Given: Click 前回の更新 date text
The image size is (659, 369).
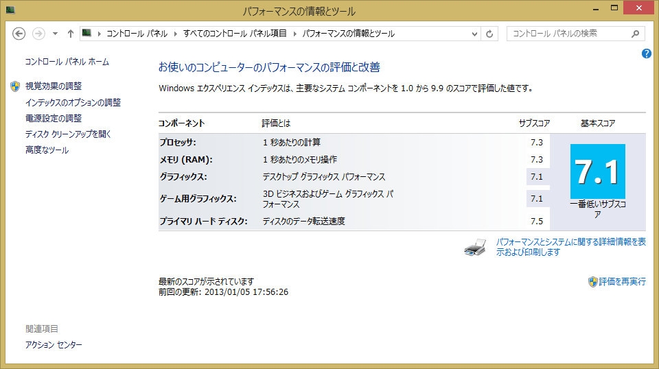Looking at the screenshot, I should [x=223, y=292].
